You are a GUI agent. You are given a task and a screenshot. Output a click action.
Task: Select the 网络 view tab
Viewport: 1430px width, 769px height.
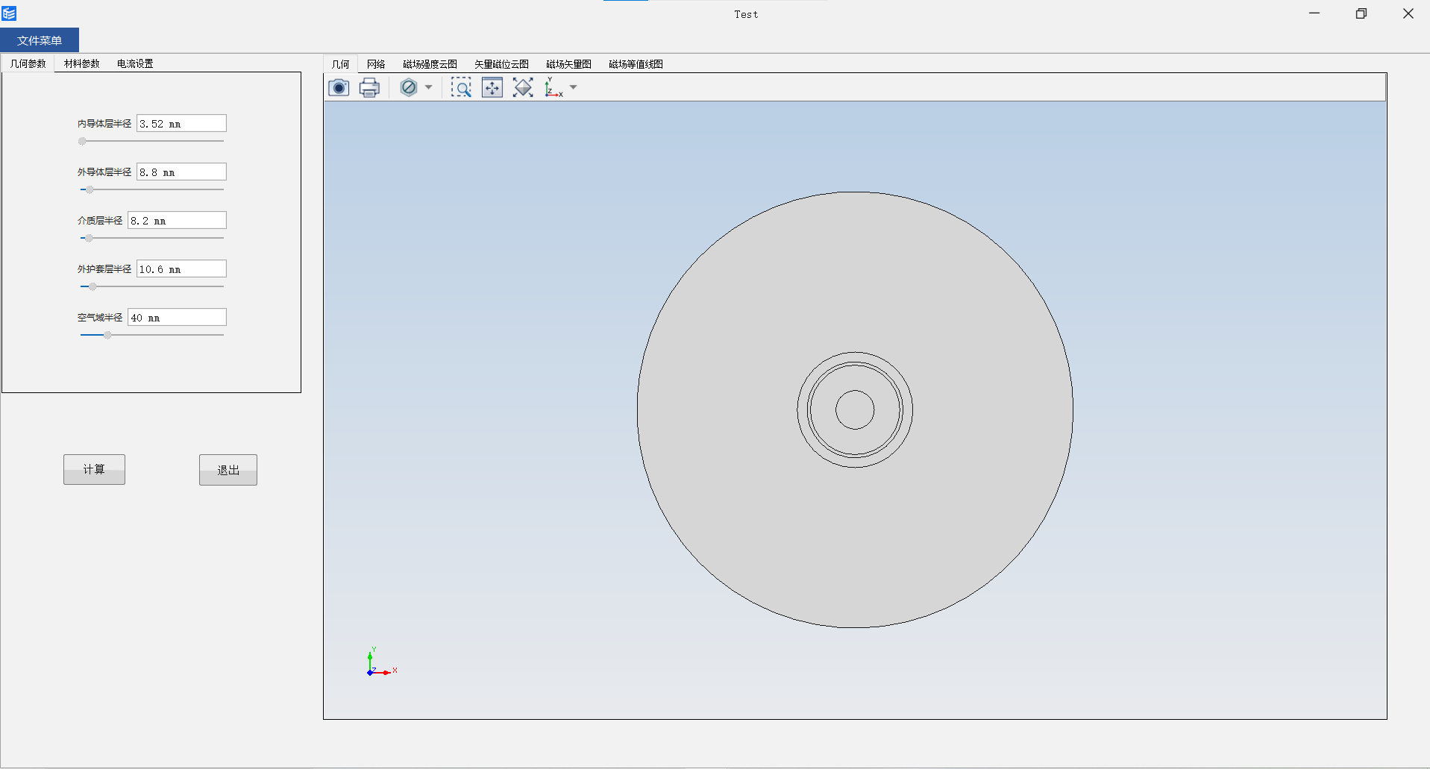point(376,64)
